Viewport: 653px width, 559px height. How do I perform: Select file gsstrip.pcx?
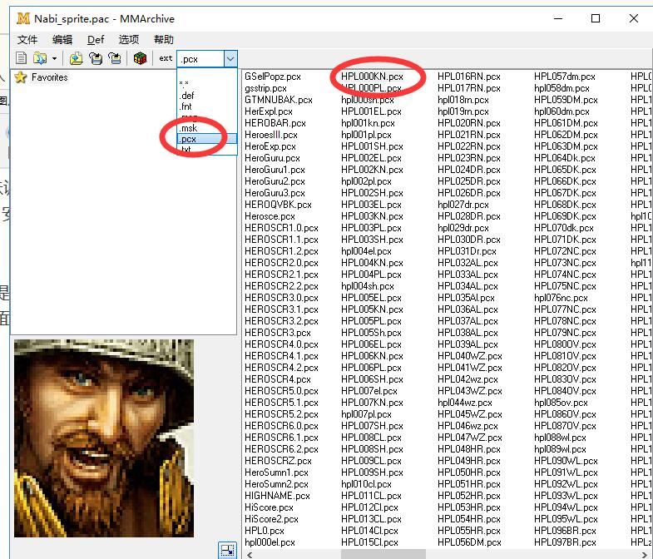[x=265, y=88]
